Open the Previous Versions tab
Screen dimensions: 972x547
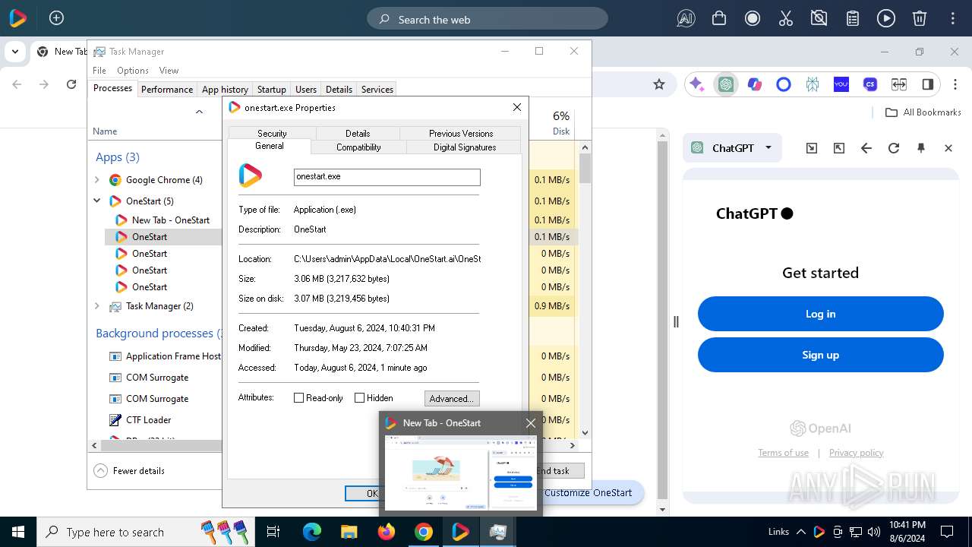coord(461,133)
